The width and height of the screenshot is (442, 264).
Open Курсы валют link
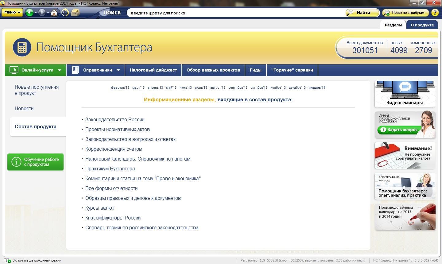pyautogui.click(x=100, y=208)
